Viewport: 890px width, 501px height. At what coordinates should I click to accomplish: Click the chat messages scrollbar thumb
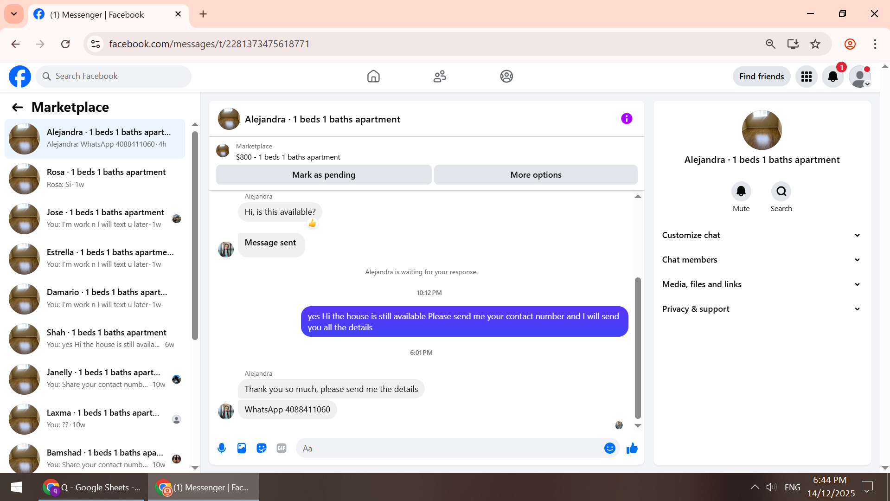pos(638,348)
